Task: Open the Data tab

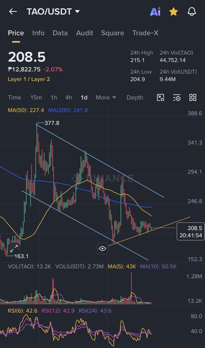Action: [60, 33]
